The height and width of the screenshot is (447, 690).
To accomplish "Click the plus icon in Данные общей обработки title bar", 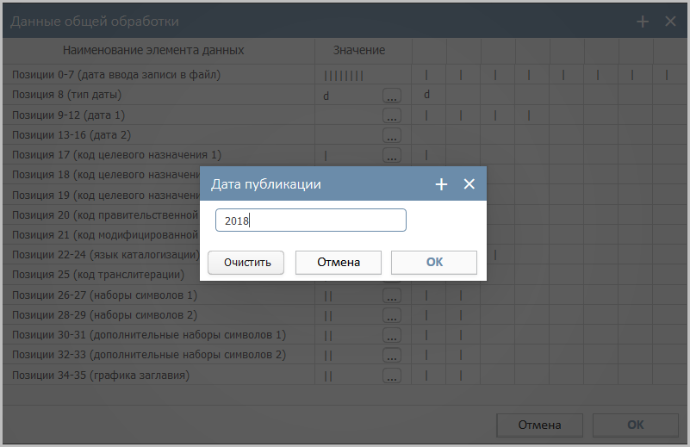I will tap(643, 22).
